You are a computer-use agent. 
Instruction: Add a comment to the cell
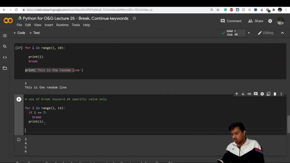click(x=256, y=94)
